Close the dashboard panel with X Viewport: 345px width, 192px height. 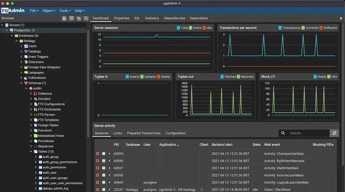tap(341, 18)
